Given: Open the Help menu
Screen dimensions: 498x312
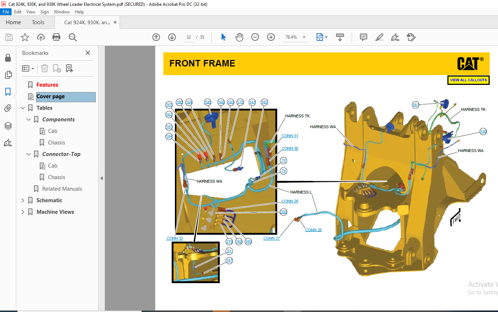Looking at the screenshot, I should pos(79,12).
